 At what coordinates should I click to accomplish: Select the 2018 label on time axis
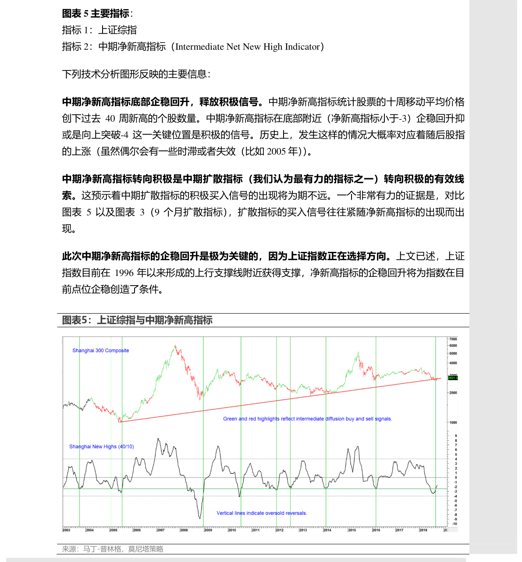point(423,530)
